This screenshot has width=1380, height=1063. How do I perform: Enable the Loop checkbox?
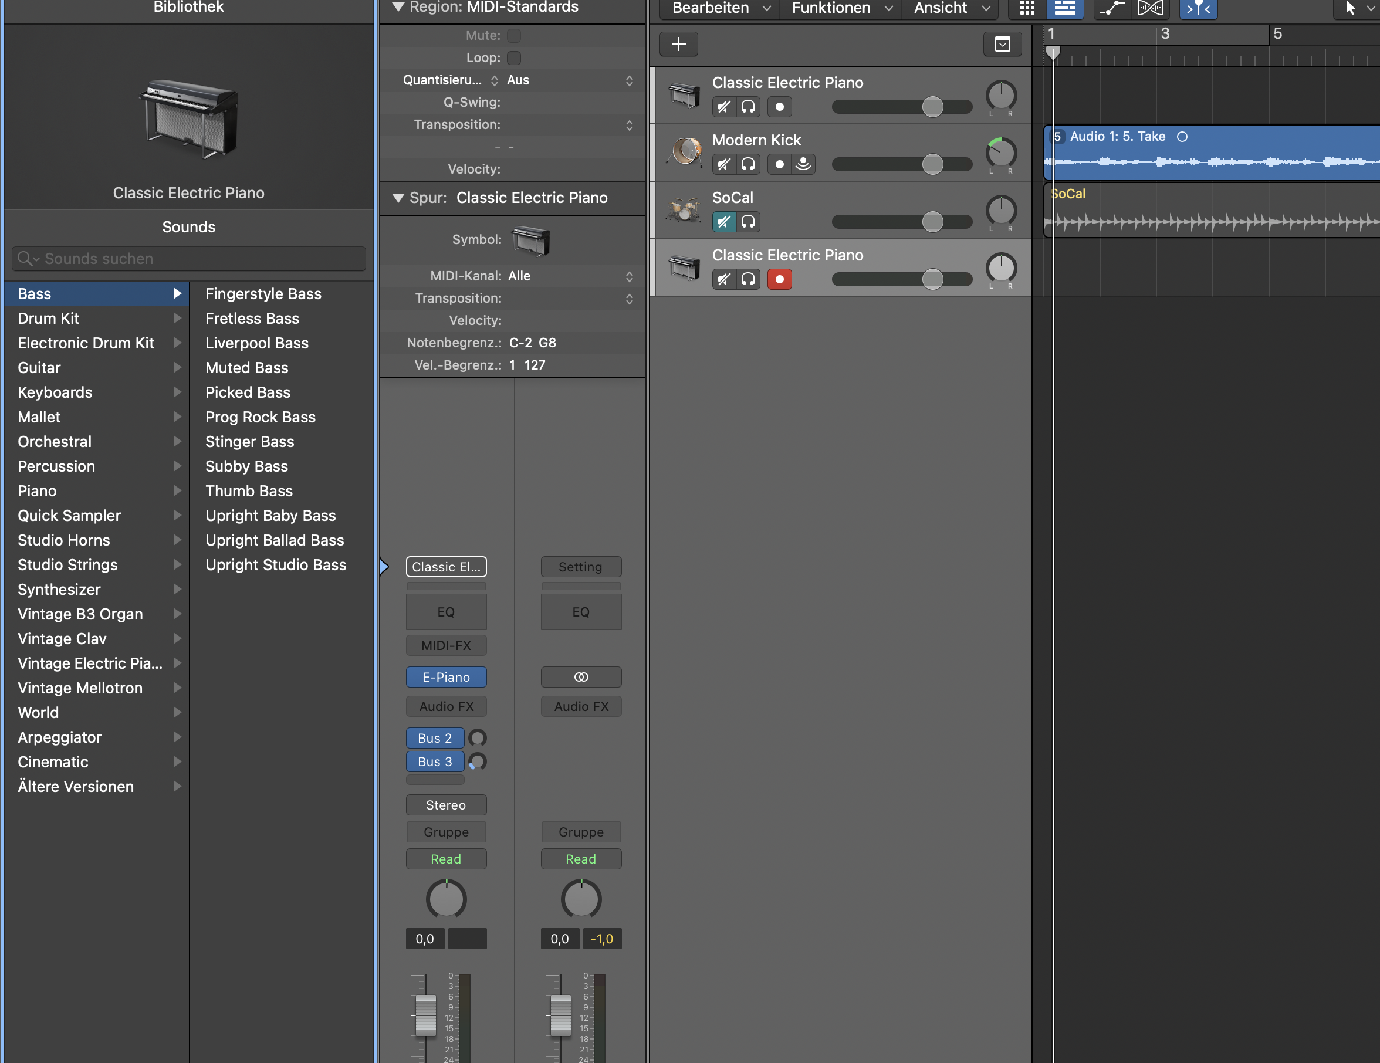tap(515, 57)
